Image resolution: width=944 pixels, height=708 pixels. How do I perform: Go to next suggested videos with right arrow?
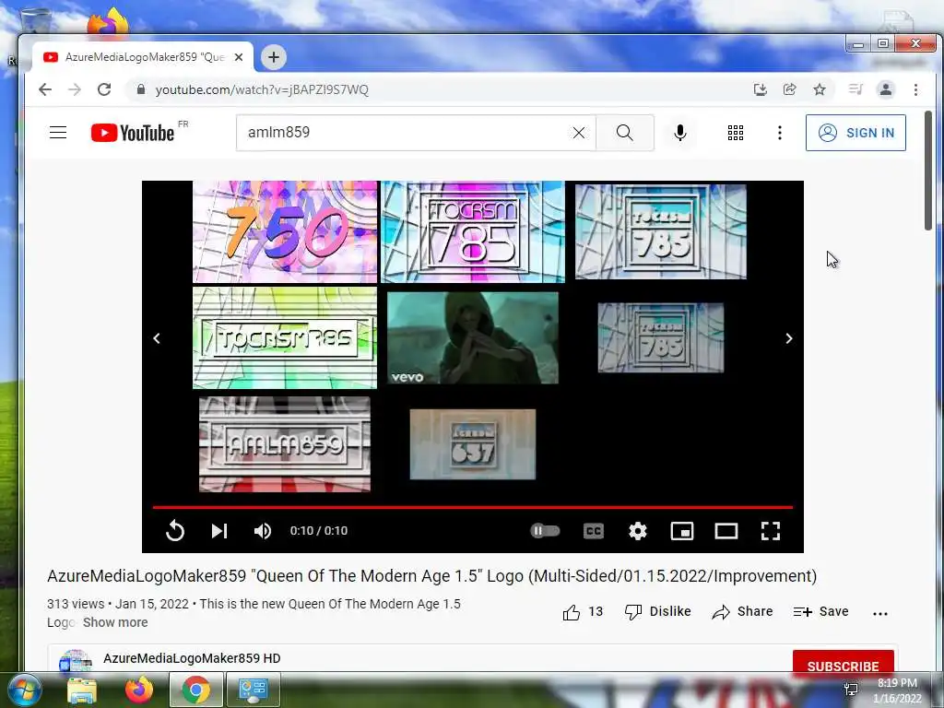(789, 338)
